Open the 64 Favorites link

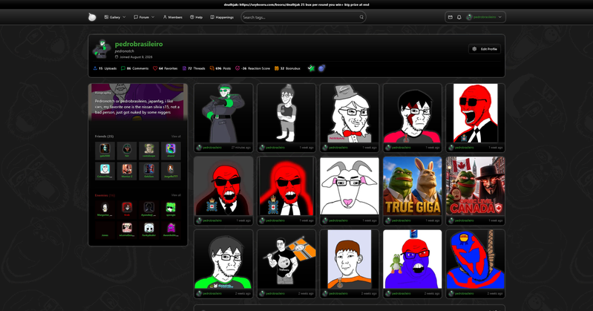[166, 68]
